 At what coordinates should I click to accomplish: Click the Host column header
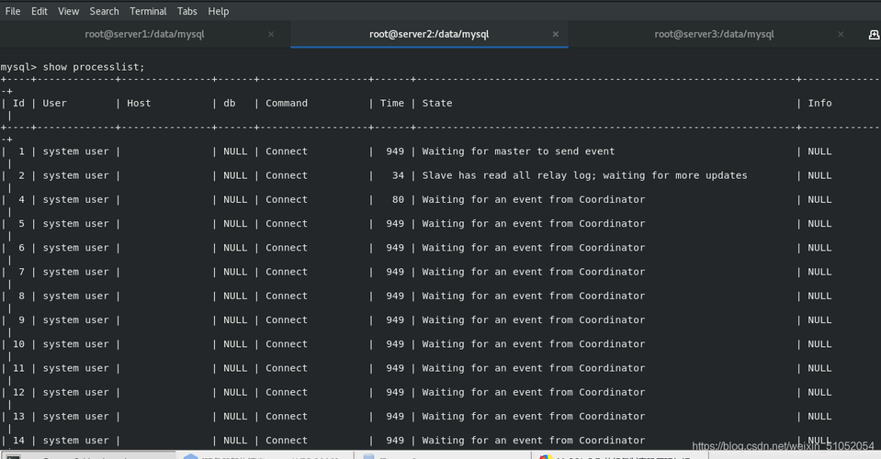pos(139,103)
